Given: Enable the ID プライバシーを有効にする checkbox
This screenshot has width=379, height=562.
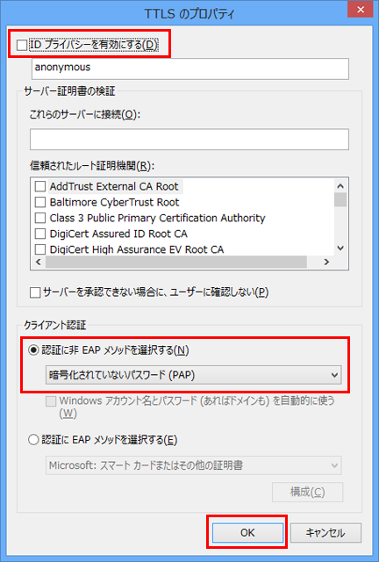Looking at the screenshot, I should [x=22, y=45].
